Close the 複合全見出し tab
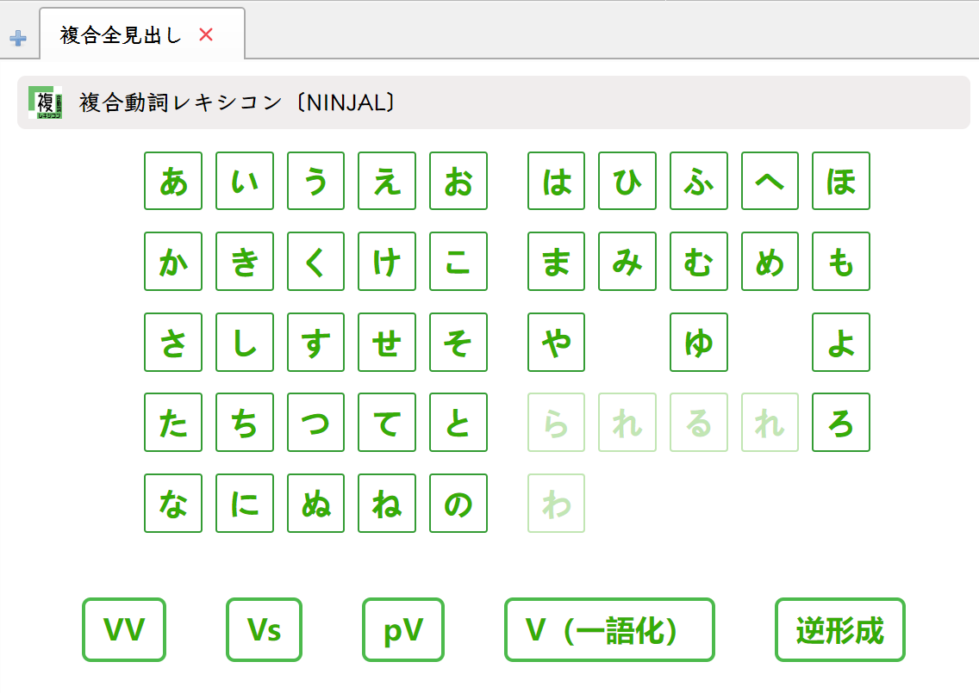This screenshot has width=979, height=693. 206,34
